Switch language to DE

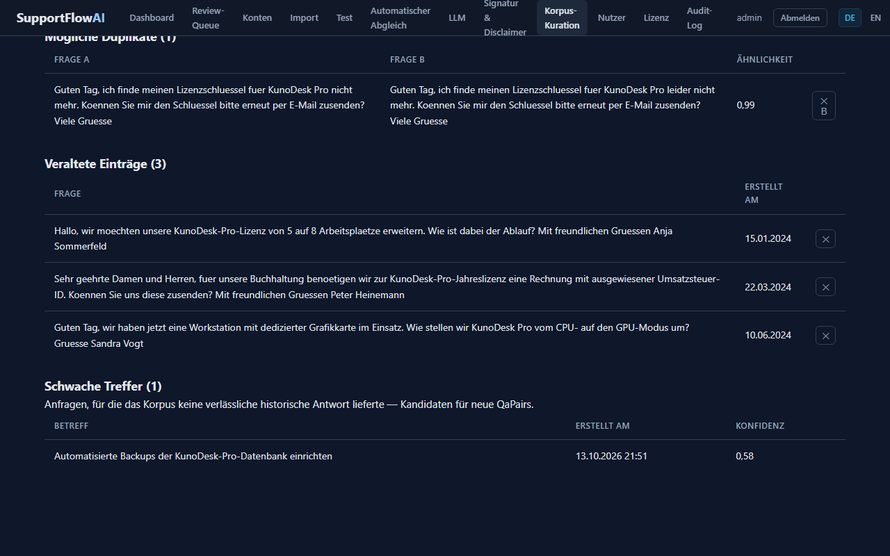pos(850,18)
